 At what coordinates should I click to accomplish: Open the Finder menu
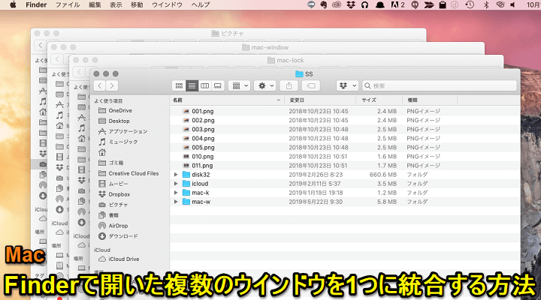pyautogui.click(x=36, y=4)
